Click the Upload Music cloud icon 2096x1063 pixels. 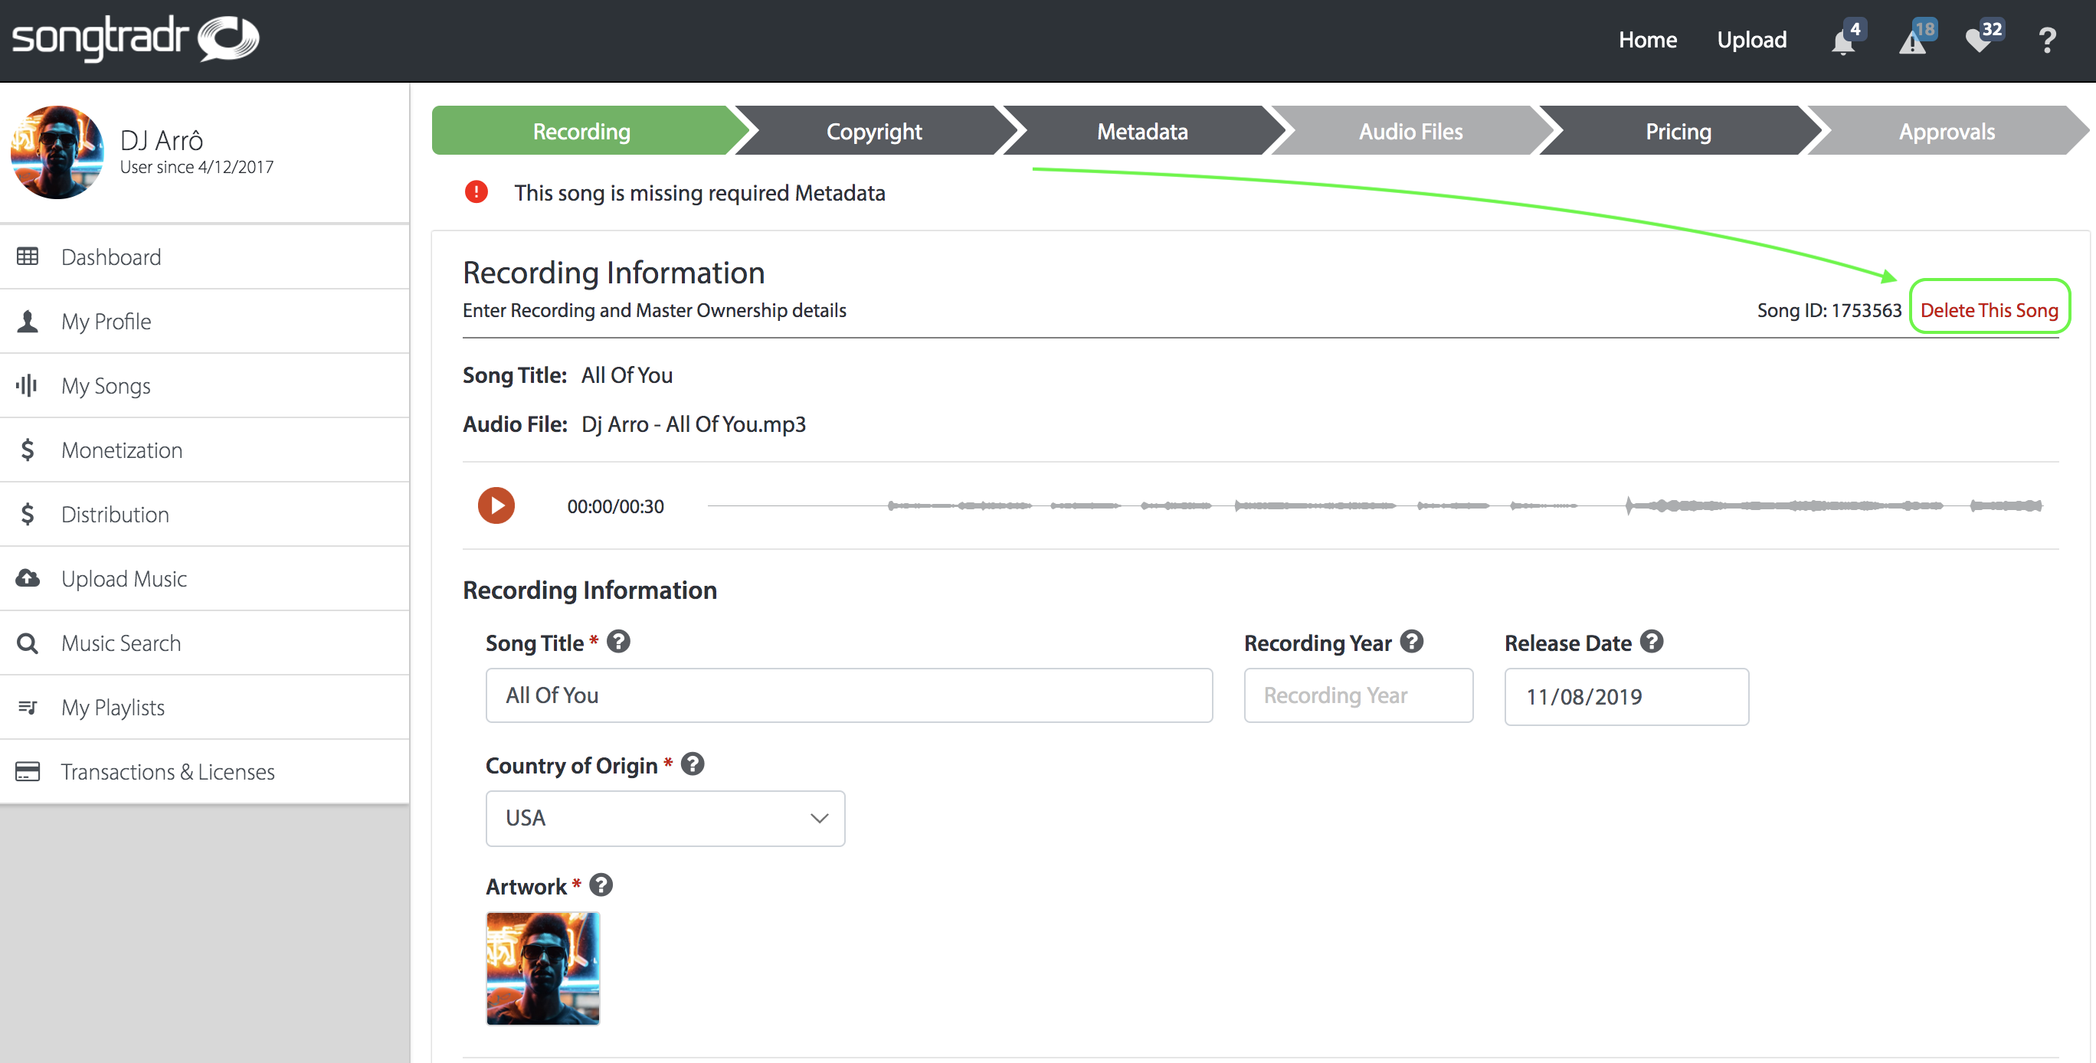pyautogui.click(x=28, y=578)
